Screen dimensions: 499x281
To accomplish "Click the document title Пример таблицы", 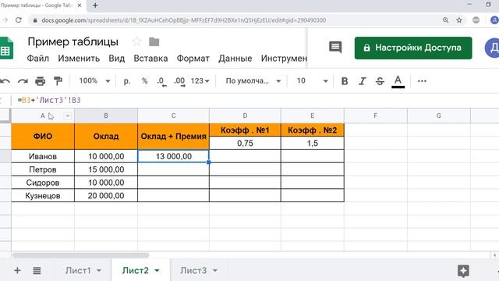I will [73, 41].
